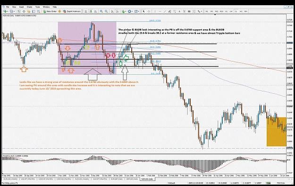Click the Profiles icon
The height and width of the screenshot is (186, 295).
11,11
